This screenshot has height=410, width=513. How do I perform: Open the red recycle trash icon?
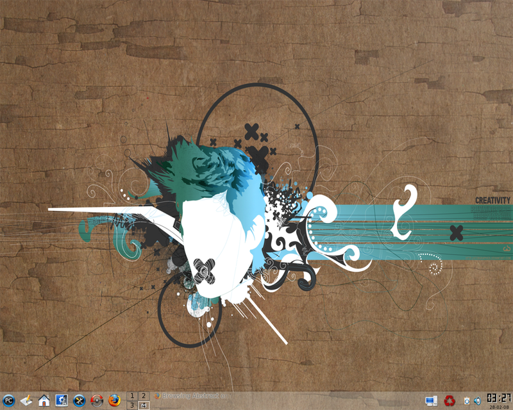(450, 400)
